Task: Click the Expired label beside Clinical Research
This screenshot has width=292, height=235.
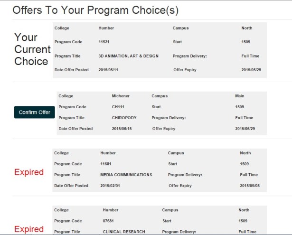Action: point(29,229)
